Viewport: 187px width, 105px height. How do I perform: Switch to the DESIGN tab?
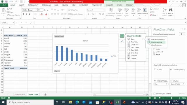pos(120,5)
